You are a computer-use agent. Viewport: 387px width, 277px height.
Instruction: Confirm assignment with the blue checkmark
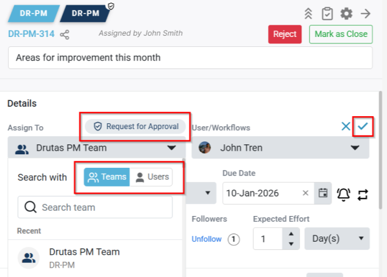pyautogui.click(x=364, y=126)
